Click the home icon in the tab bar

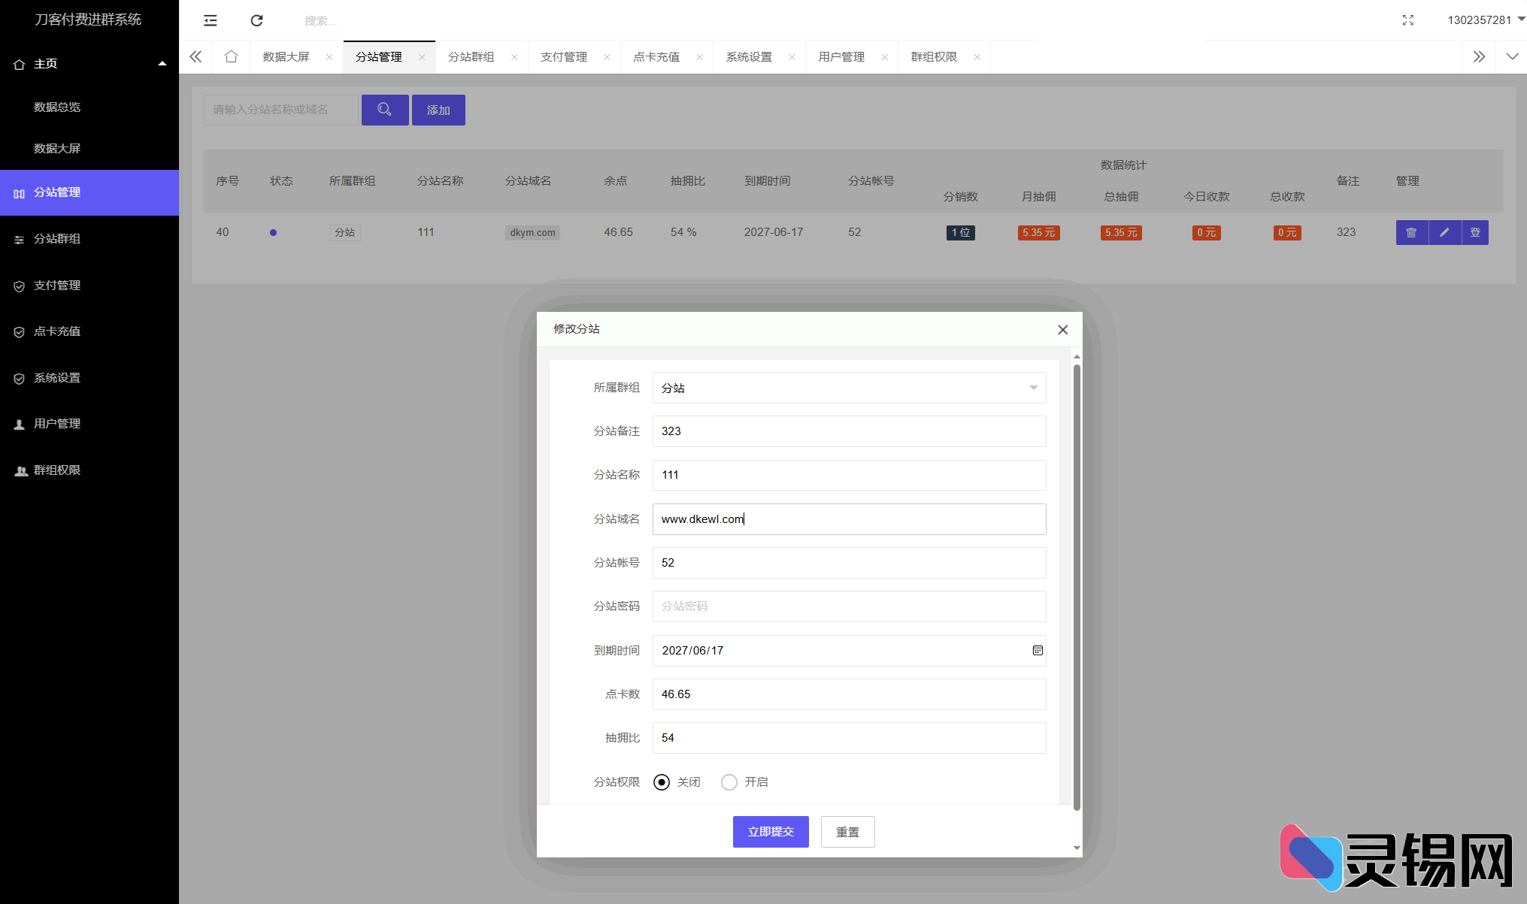231,56
